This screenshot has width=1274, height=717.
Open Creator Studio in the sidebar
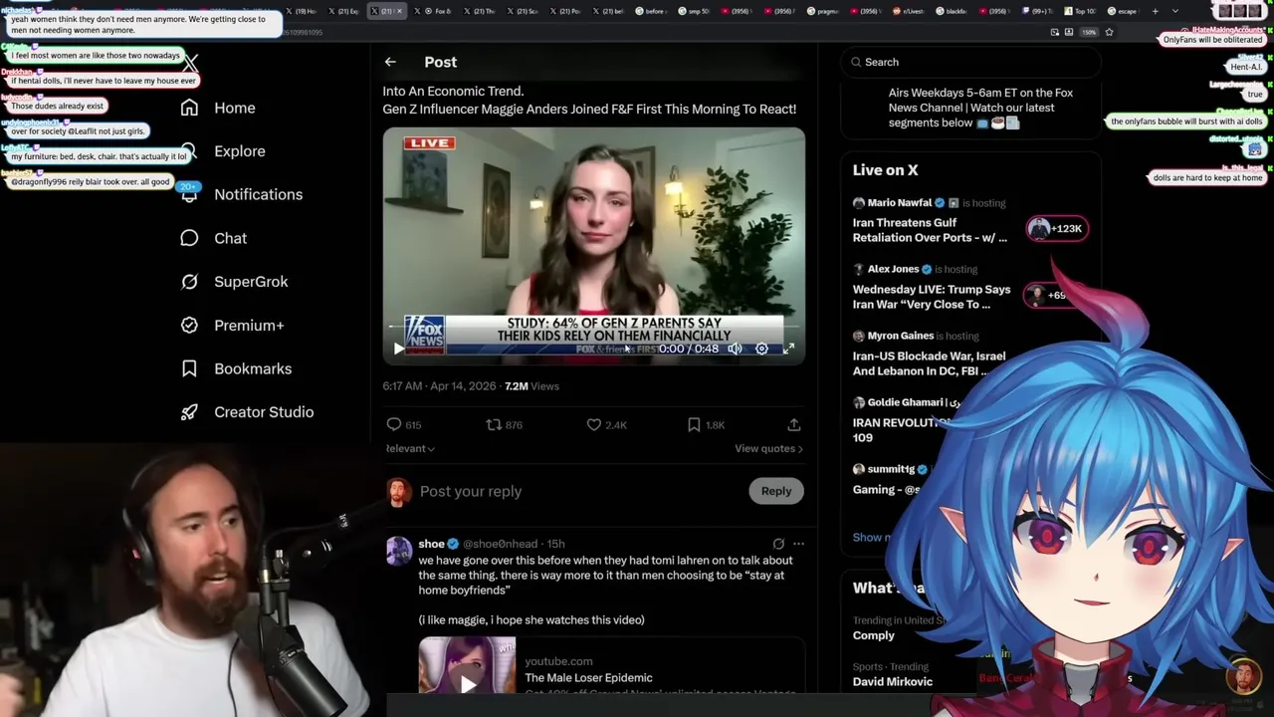pos(248,412)
